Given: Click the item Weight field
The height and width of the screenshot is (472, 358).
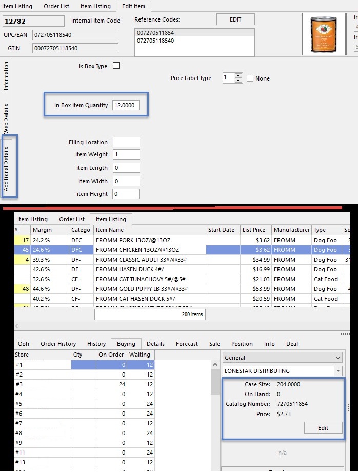Looking at the screenshot, I should tap(126, 154).
